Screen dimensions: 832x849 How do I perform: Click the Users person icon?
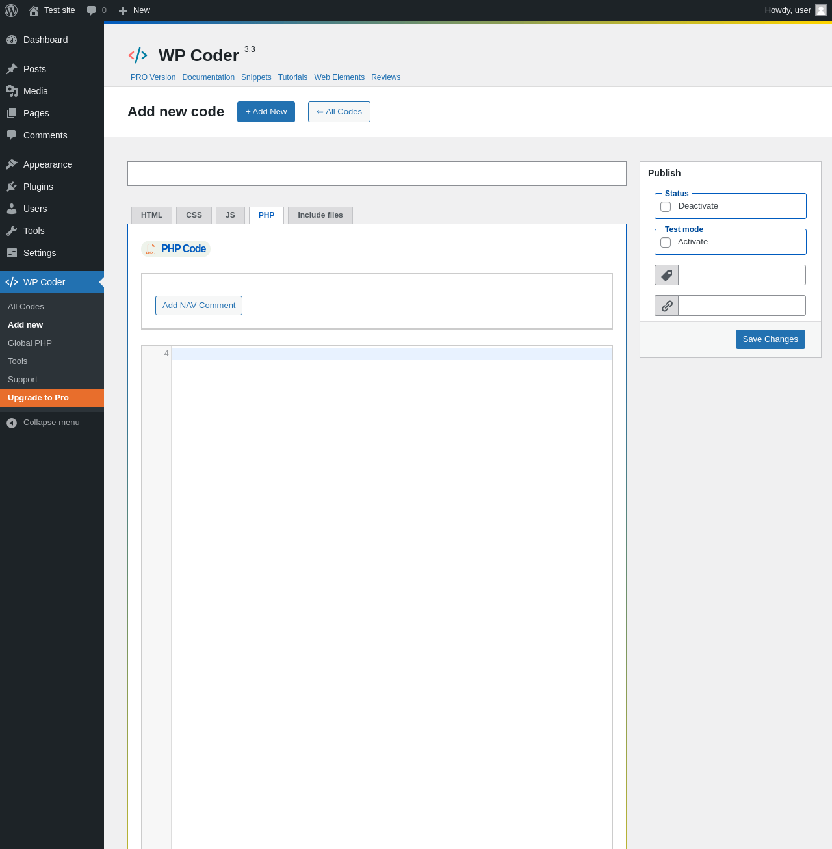[12, 209]
